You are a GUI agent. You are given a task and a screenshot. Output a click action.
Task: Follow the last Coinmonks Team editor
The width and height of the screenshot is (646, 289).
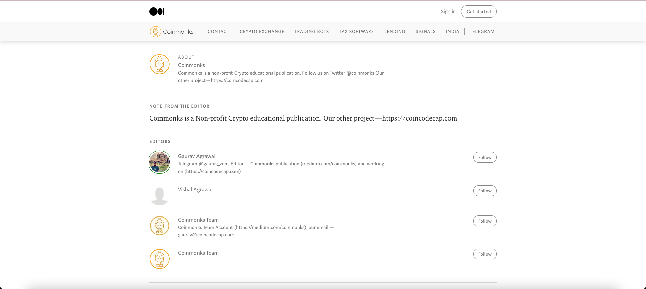coord(485,254)
